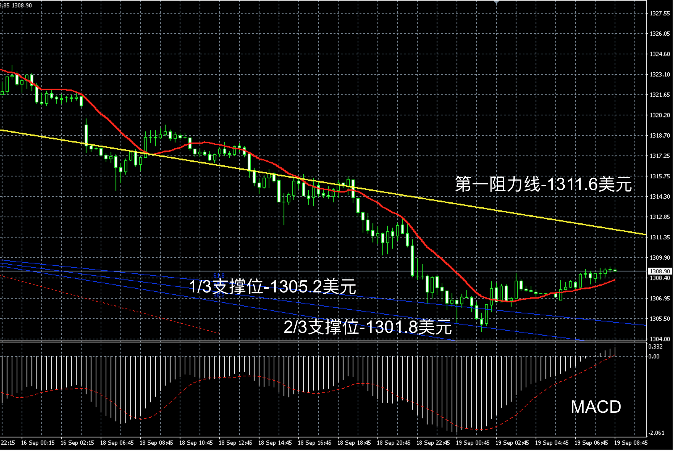
Task: Click the 19 Sep 00:45 time axis label
Action: (473, 443)
